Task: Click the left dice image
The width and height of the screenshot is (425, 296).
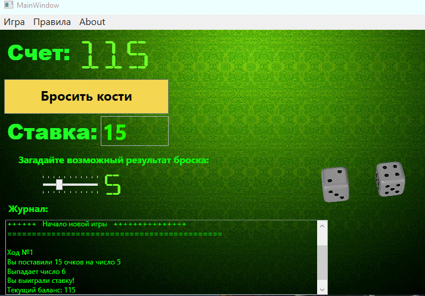Action: [x=335, y=184]
